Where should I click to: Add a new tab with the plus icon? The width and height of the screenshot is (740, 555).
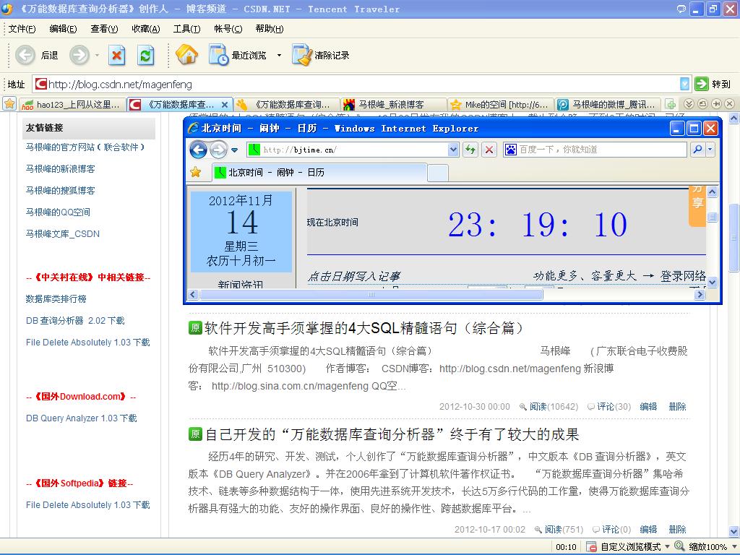click(670, 104)
